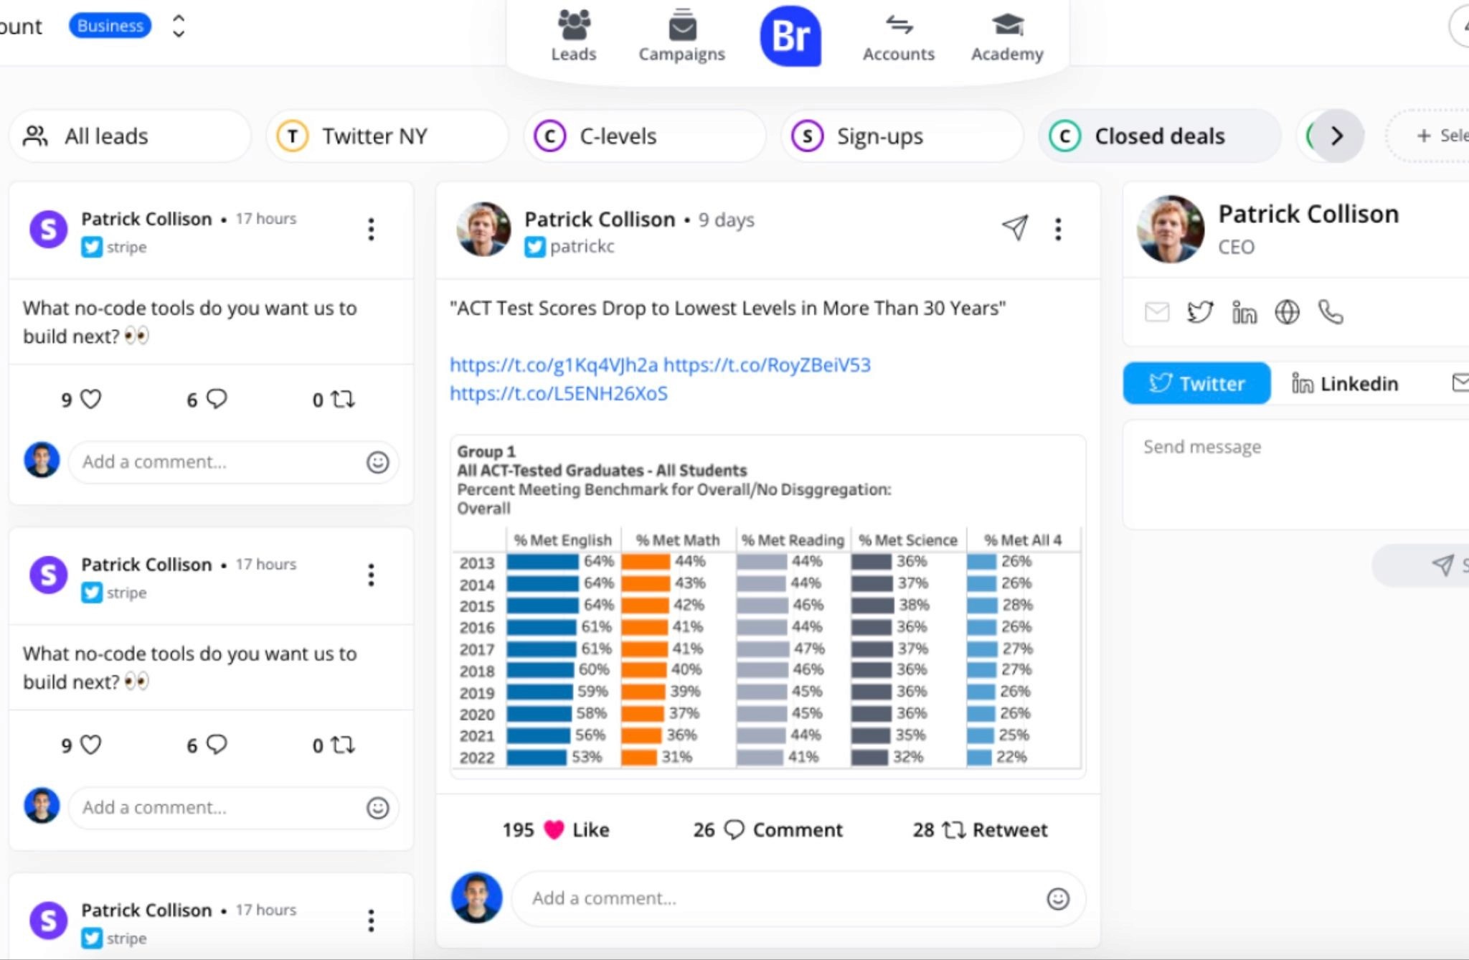The image size is (1469, 960).
Task: Toggle the account switcher up-down arrows
Action: point(179,26)
